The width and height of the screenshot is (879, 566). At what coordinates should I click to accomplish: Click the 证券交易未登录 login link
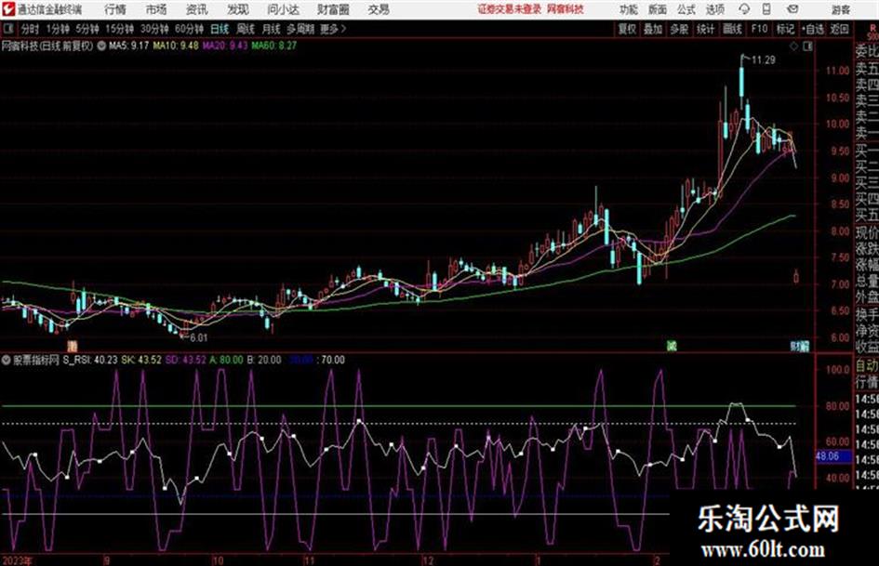pos(510,9)
